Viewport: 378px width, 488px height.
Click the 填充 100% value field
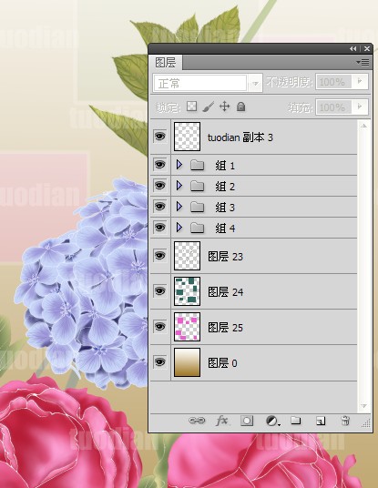[333, 107]
